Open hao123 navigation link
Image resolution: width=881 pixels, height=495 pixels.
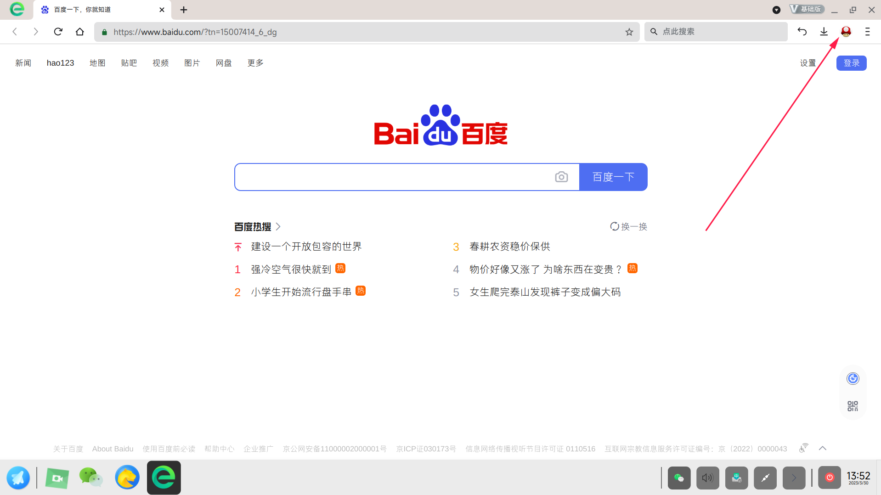60,63
